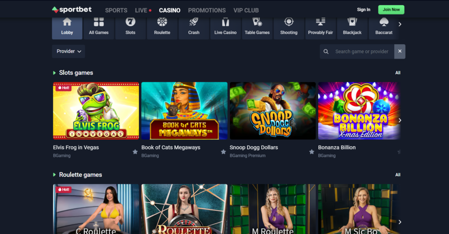Show next roulette games arrow

tap(400, 222)
